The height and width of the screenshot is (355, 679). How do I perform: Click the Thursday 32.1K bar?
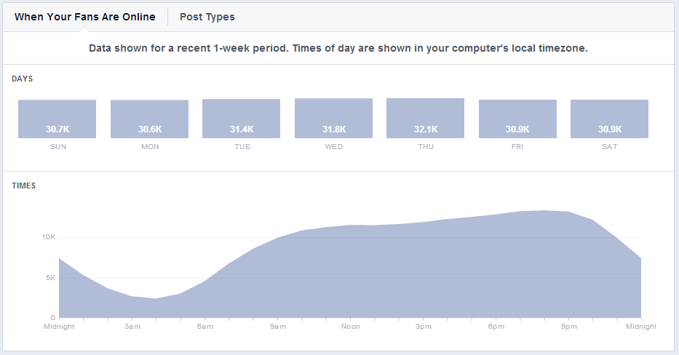425,118
